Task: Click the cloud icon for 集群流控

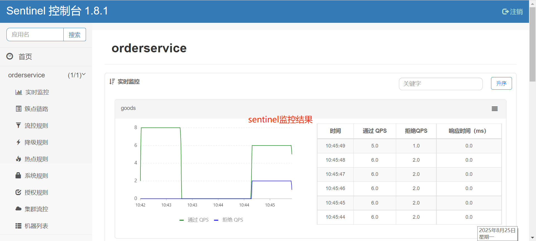Action: (x=18, y=209)
